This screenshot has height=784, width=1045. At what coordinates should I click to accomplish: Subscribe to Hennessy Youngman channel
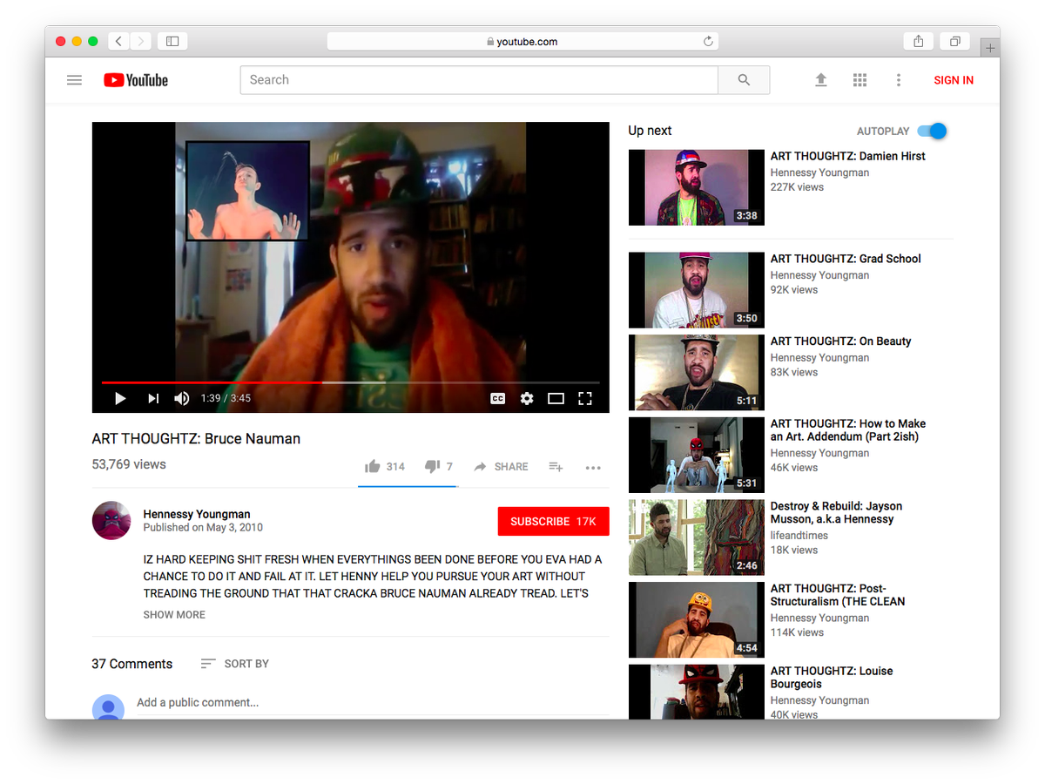click(553, 521)
